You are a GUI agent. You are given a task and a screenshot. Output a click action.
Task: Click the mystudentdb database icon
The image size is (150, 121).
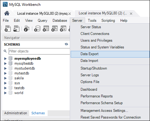click(10, 68)
